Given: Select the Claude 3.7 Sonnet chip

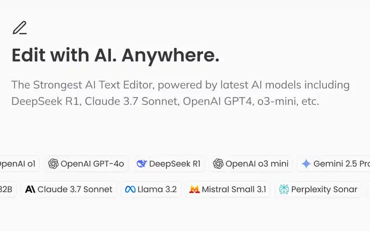Looking at the screenshot, I should coord(69,189).
